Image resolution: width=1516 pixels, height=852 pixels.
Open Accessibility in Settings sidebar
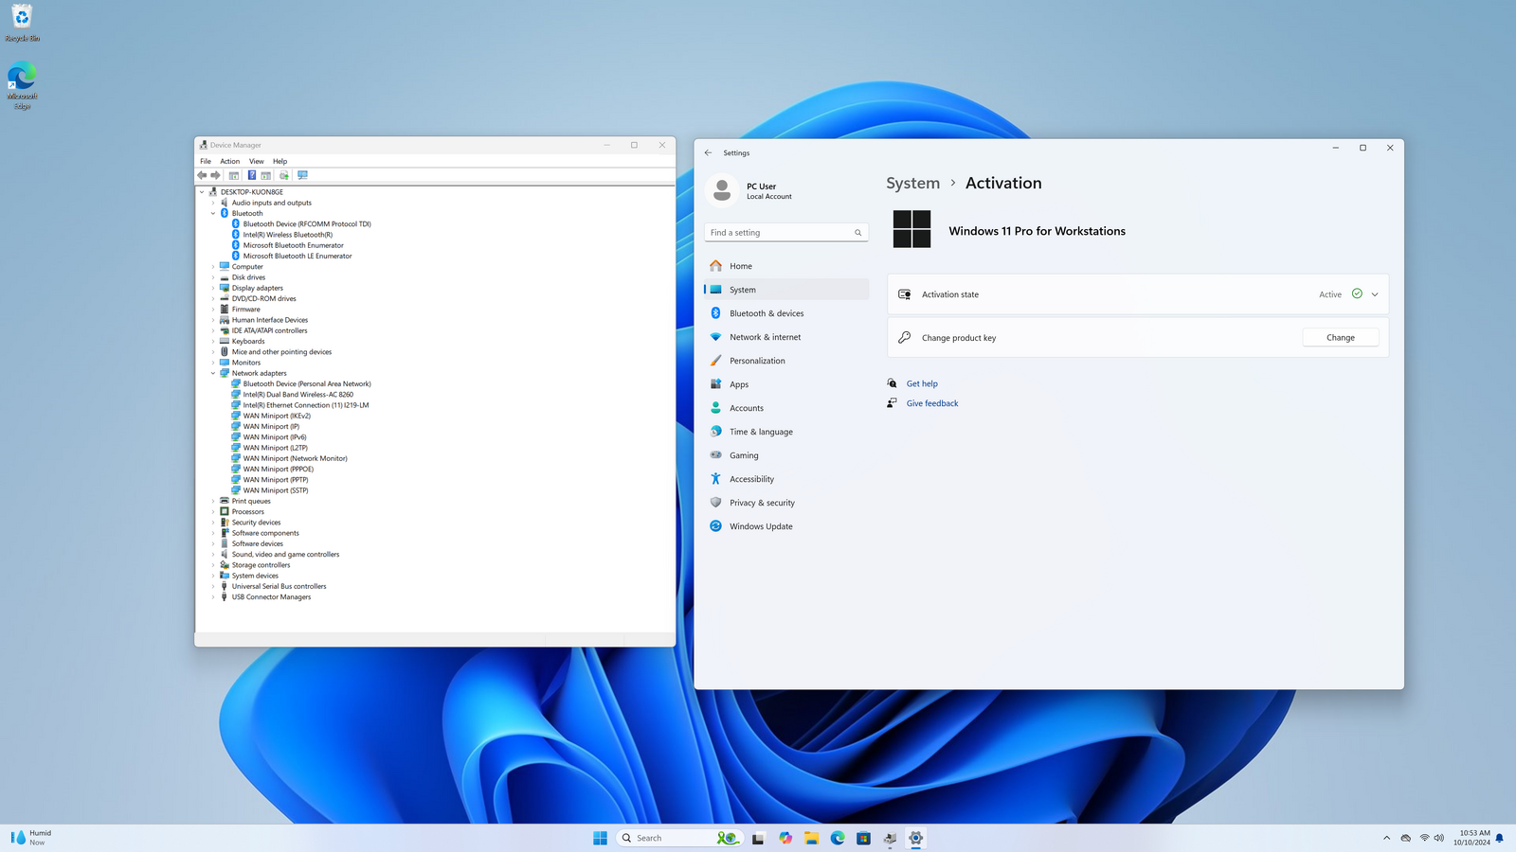786,479
